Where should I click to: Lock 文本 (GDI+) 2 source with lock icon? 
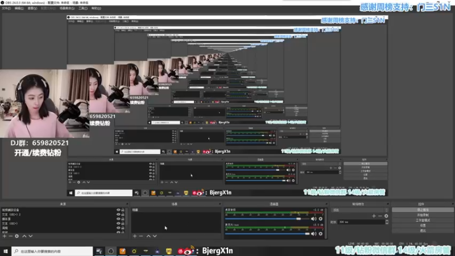(x=123, y=214)
